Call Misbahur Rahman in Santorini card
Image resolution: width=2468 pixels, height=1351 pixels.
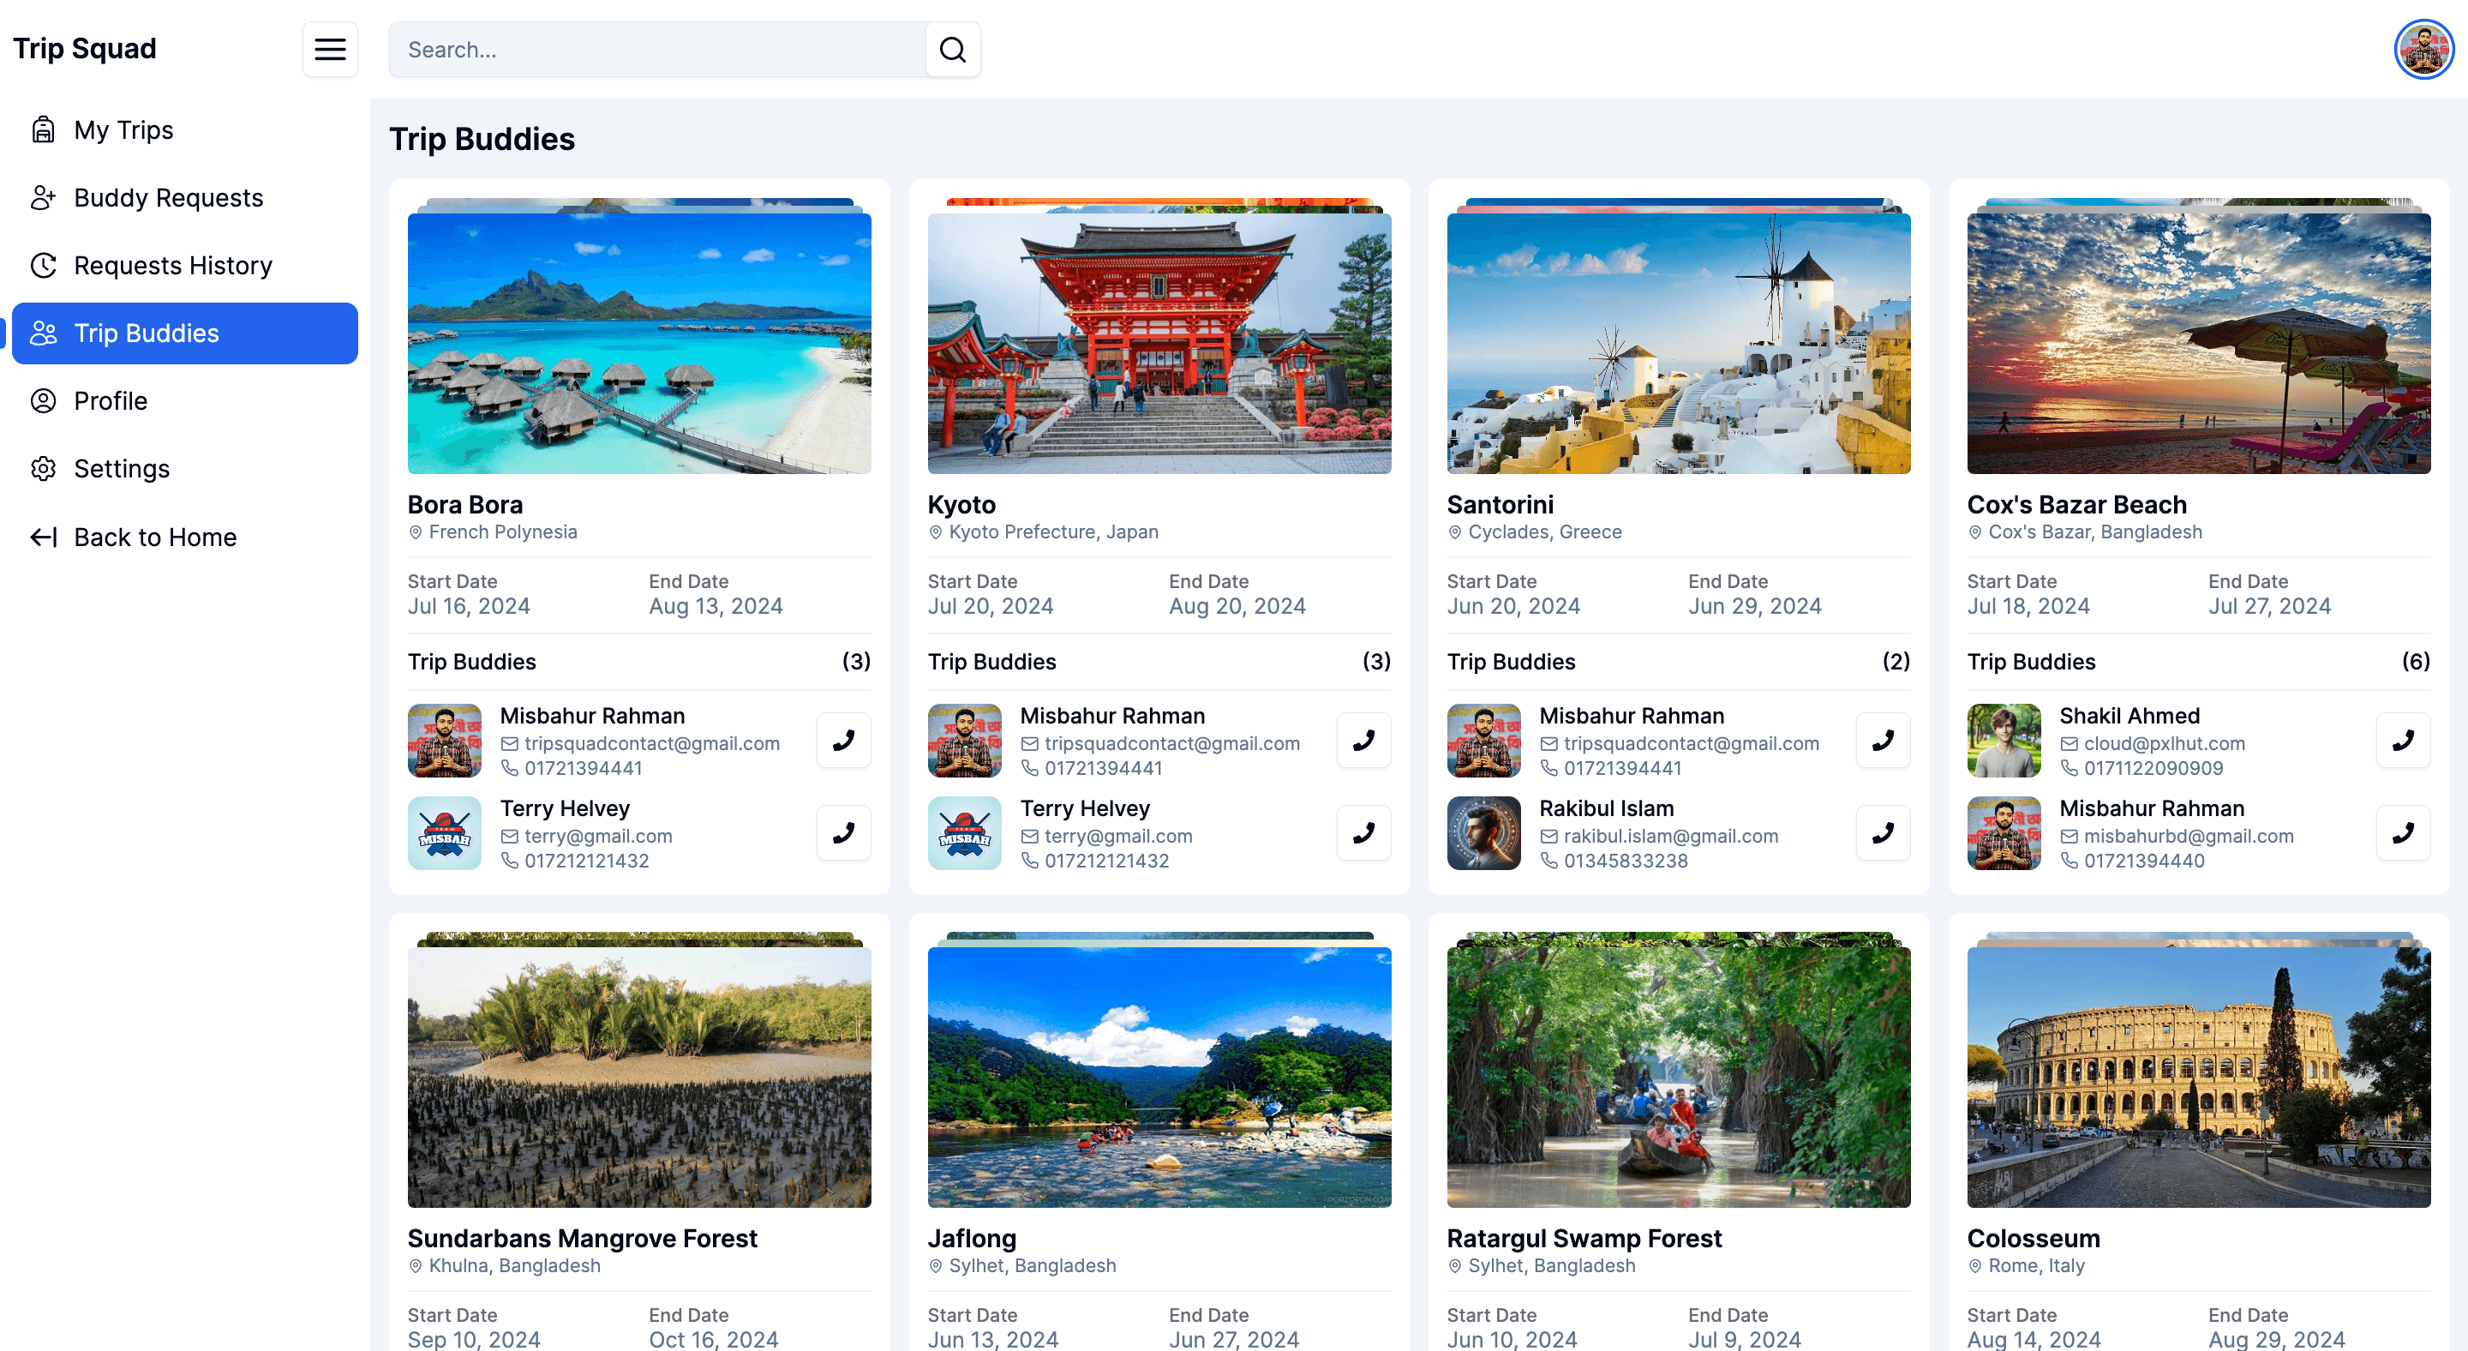point(1883,740)
